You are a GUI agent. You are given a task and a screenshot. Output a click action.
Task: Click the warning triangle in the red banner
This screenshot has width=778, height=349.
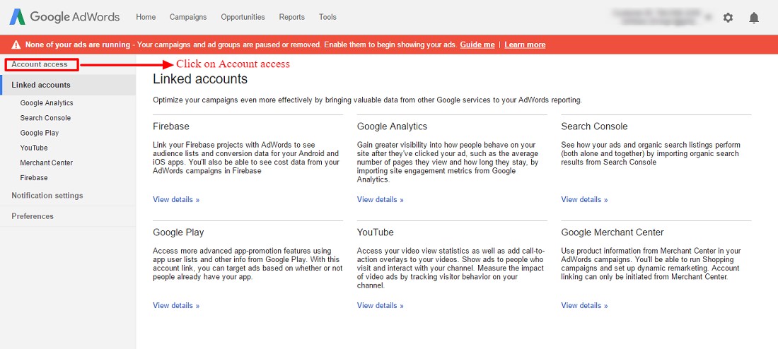tap(16, 45)
